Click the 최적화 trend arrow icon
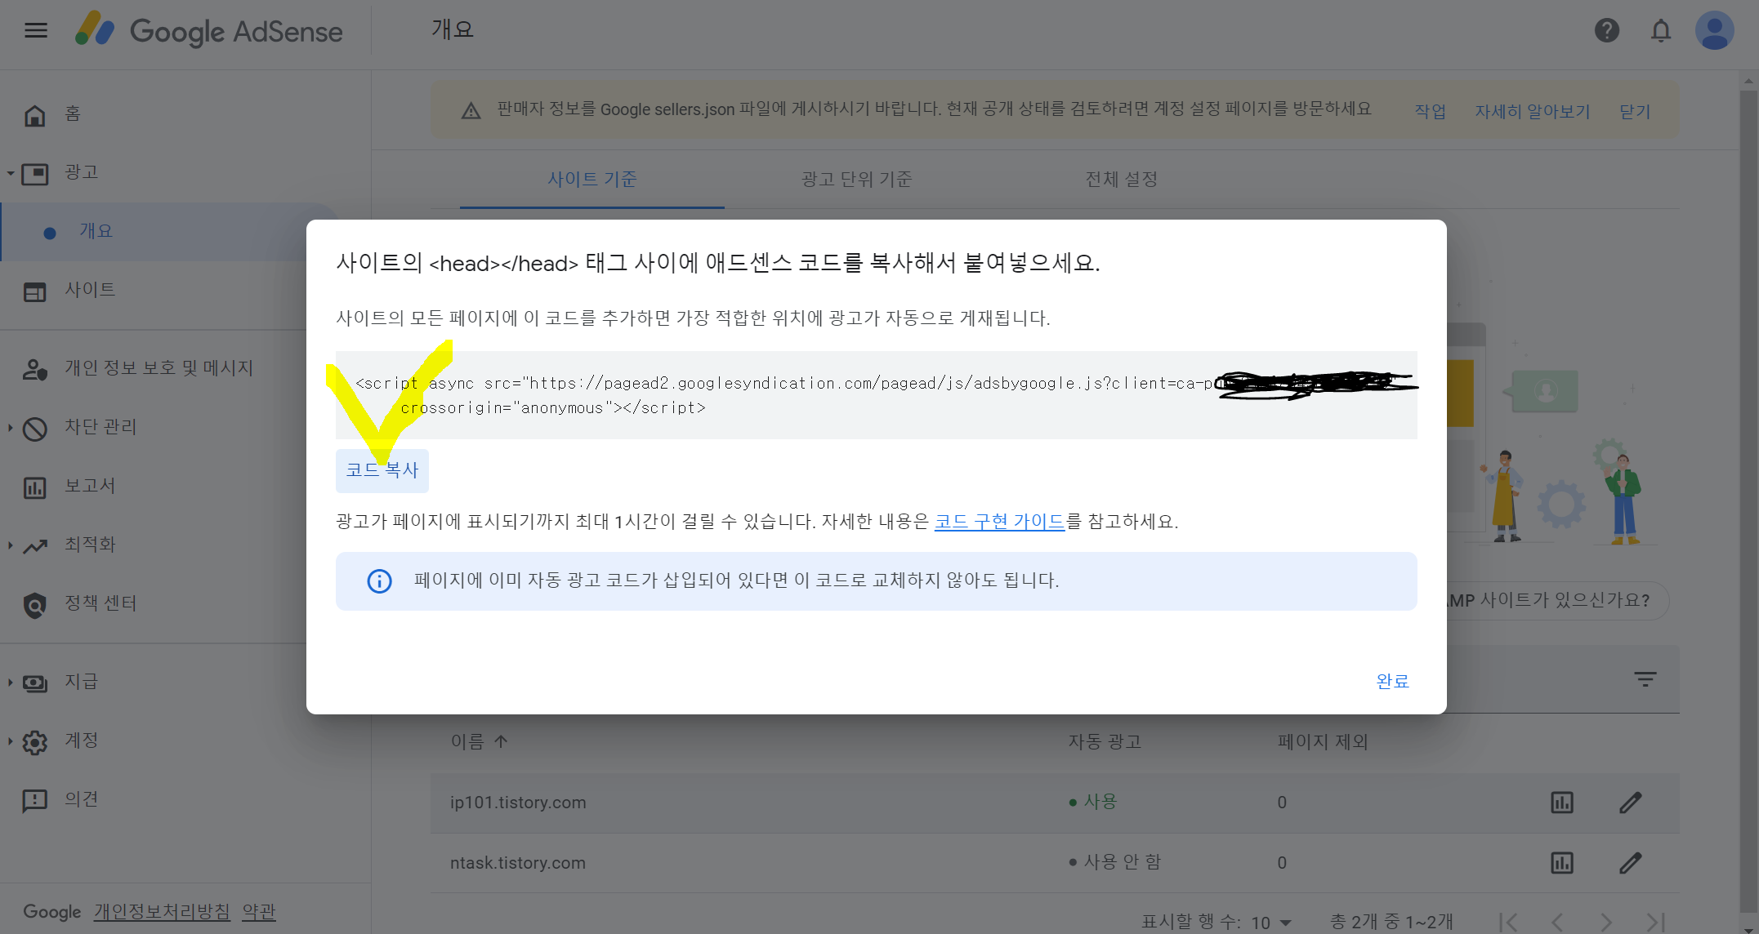 [34, 546]
